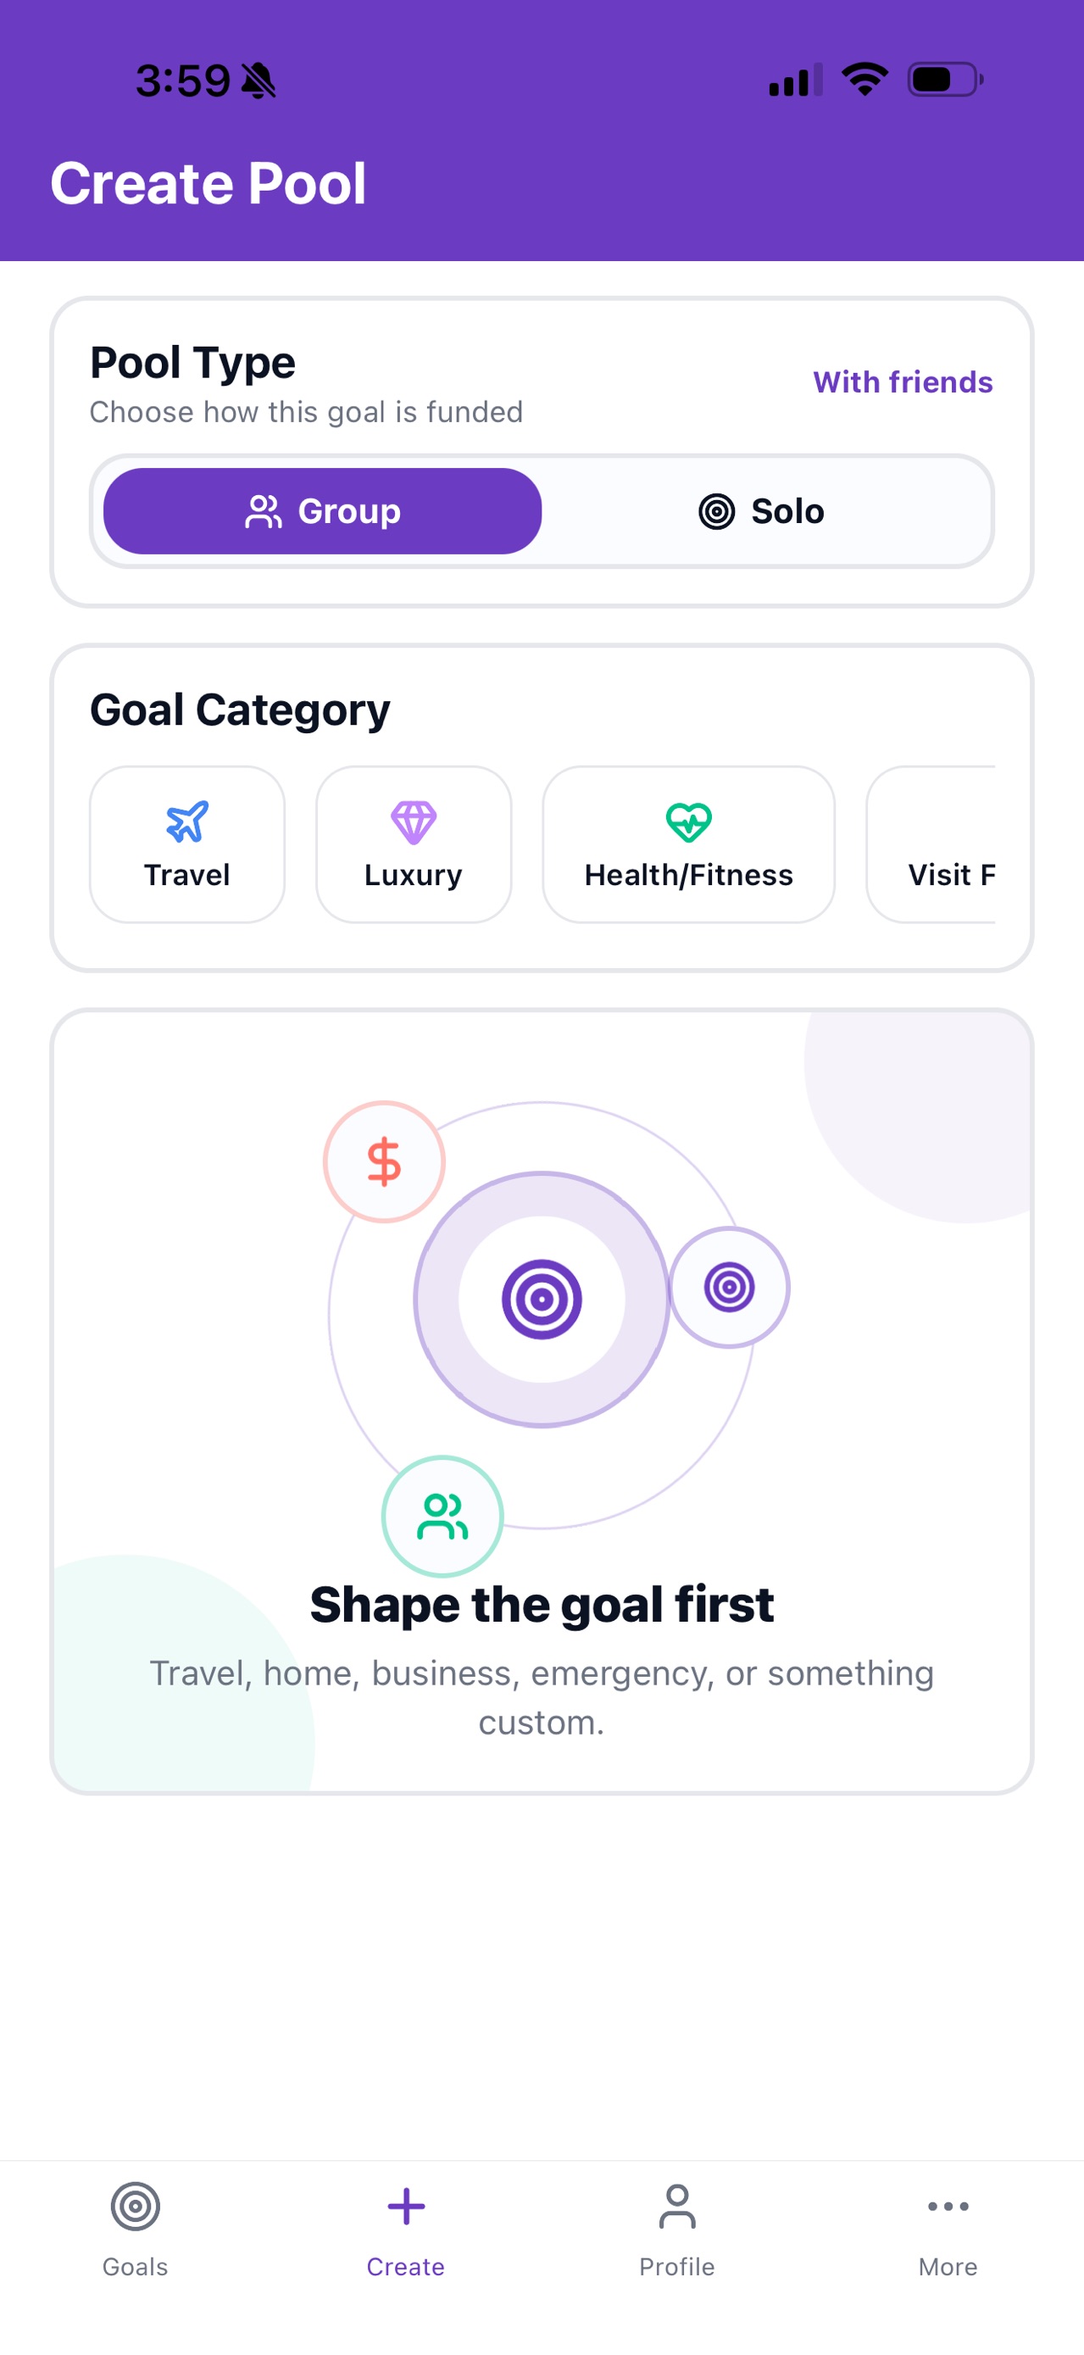1084x2355 pixels.
Task: Select the Group pool type
Action: [323, 511]
